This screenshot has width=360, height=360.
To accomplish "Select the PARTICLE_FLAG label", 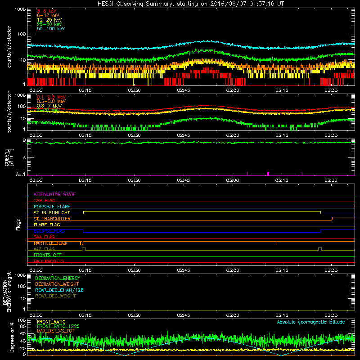I will [50, 243].
